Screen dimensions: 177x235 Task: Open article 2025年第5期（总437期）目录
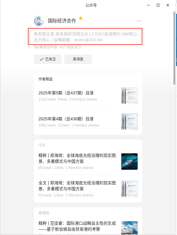coord(66,93)
